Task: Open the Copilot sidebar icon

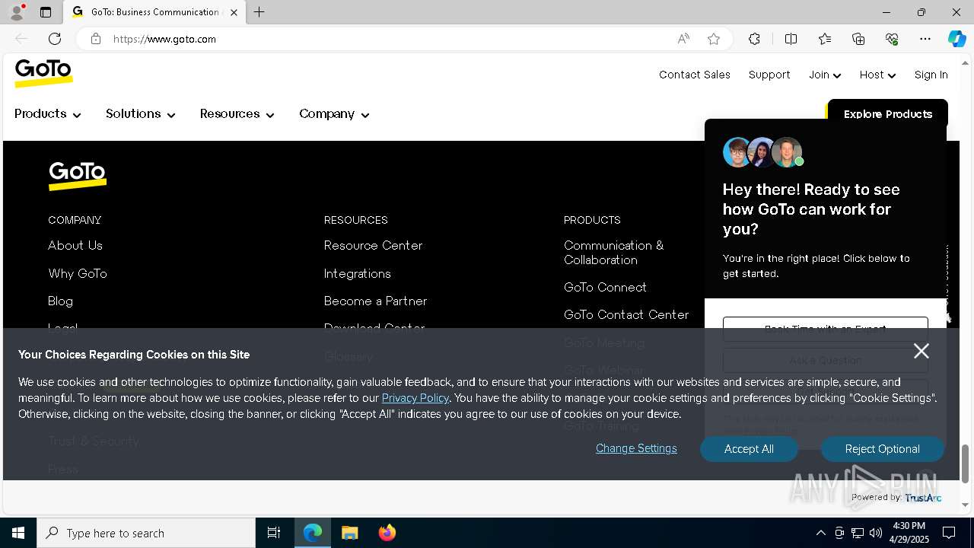Action: (x=956, y=39)
